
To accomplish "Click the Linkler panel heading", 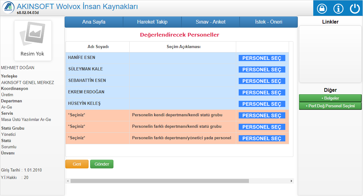I will coord(330,22).
